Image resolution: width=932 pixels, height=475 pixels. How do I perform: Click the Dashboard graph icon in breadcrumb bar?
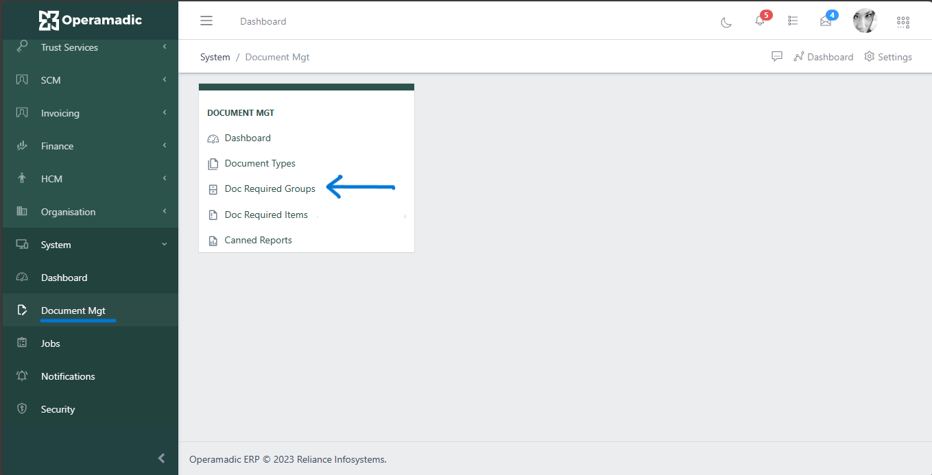click(799, 56)
